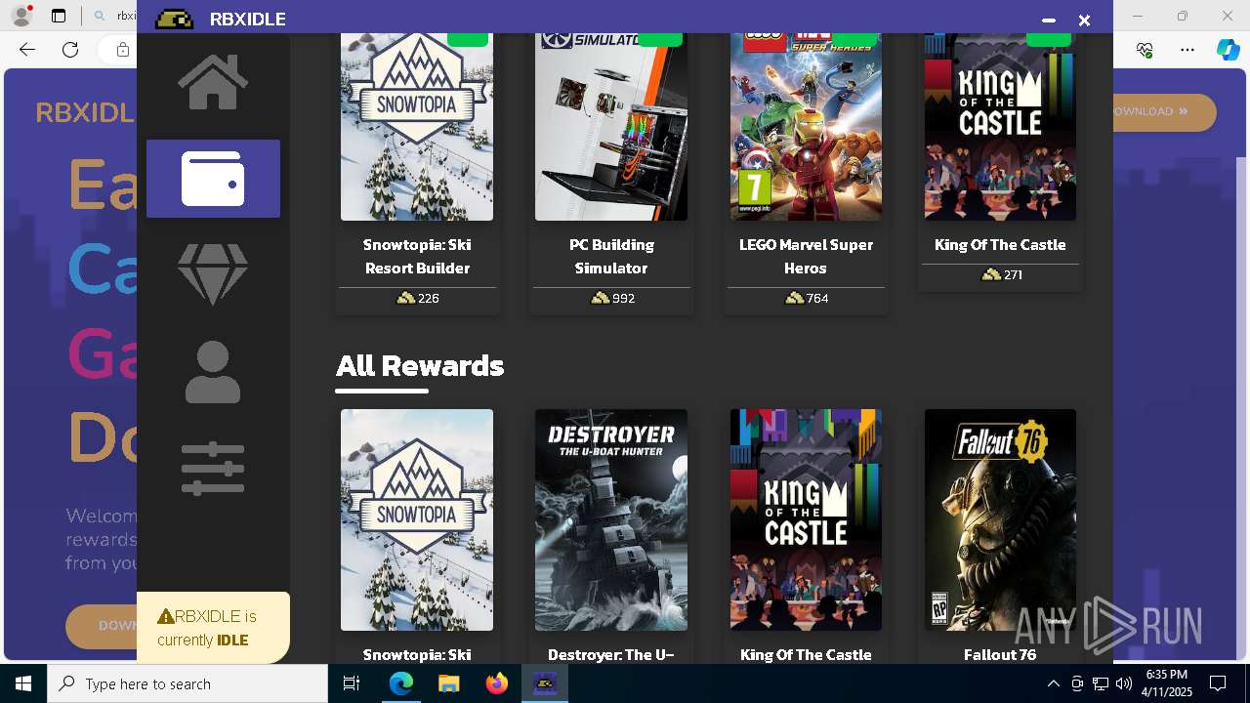Click the taskbar search box
Screen dimensions: 1250x703
[187, 683]
